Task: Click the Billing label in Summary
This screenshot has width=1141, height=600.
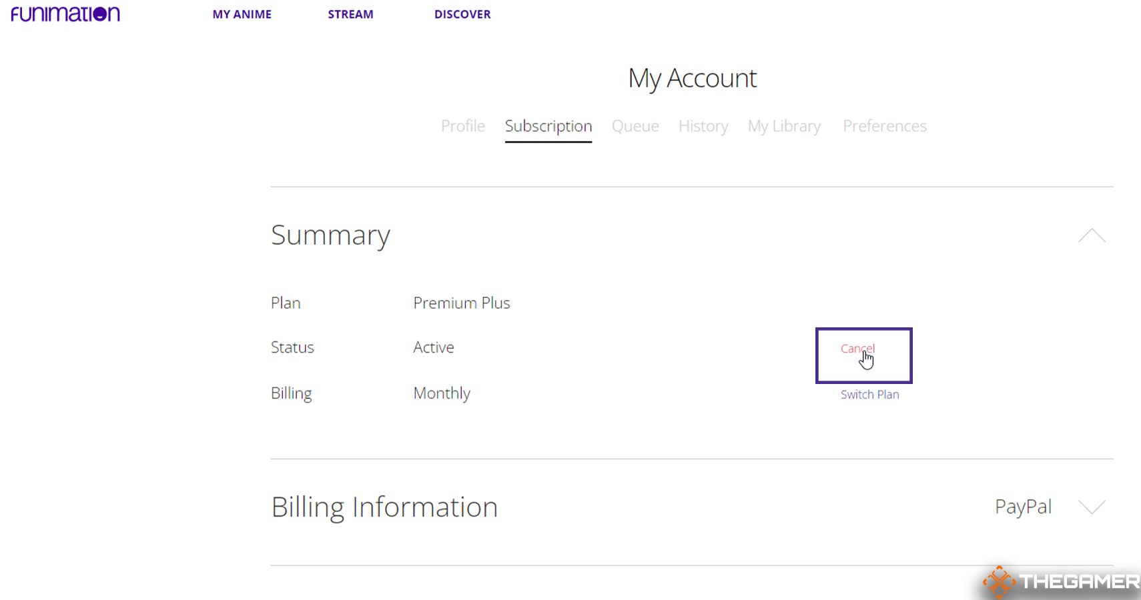Action: click(x=292, y=393)
